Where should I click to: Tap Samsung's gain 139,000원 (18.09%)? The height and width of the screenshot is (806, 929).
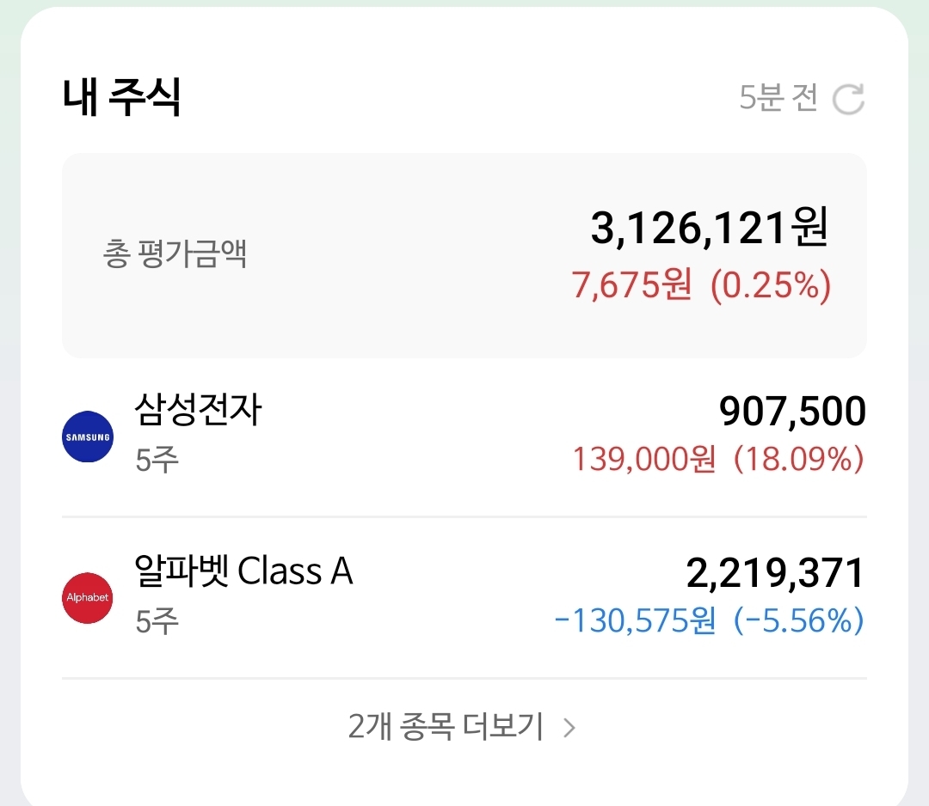click(718, 460)
